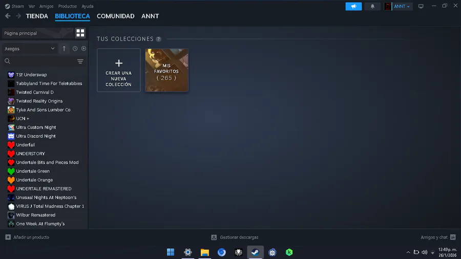Click the Tyke And Sons Lumber Co icon
This screenshot has height=259, width=461.
click(x=11, y=110)
